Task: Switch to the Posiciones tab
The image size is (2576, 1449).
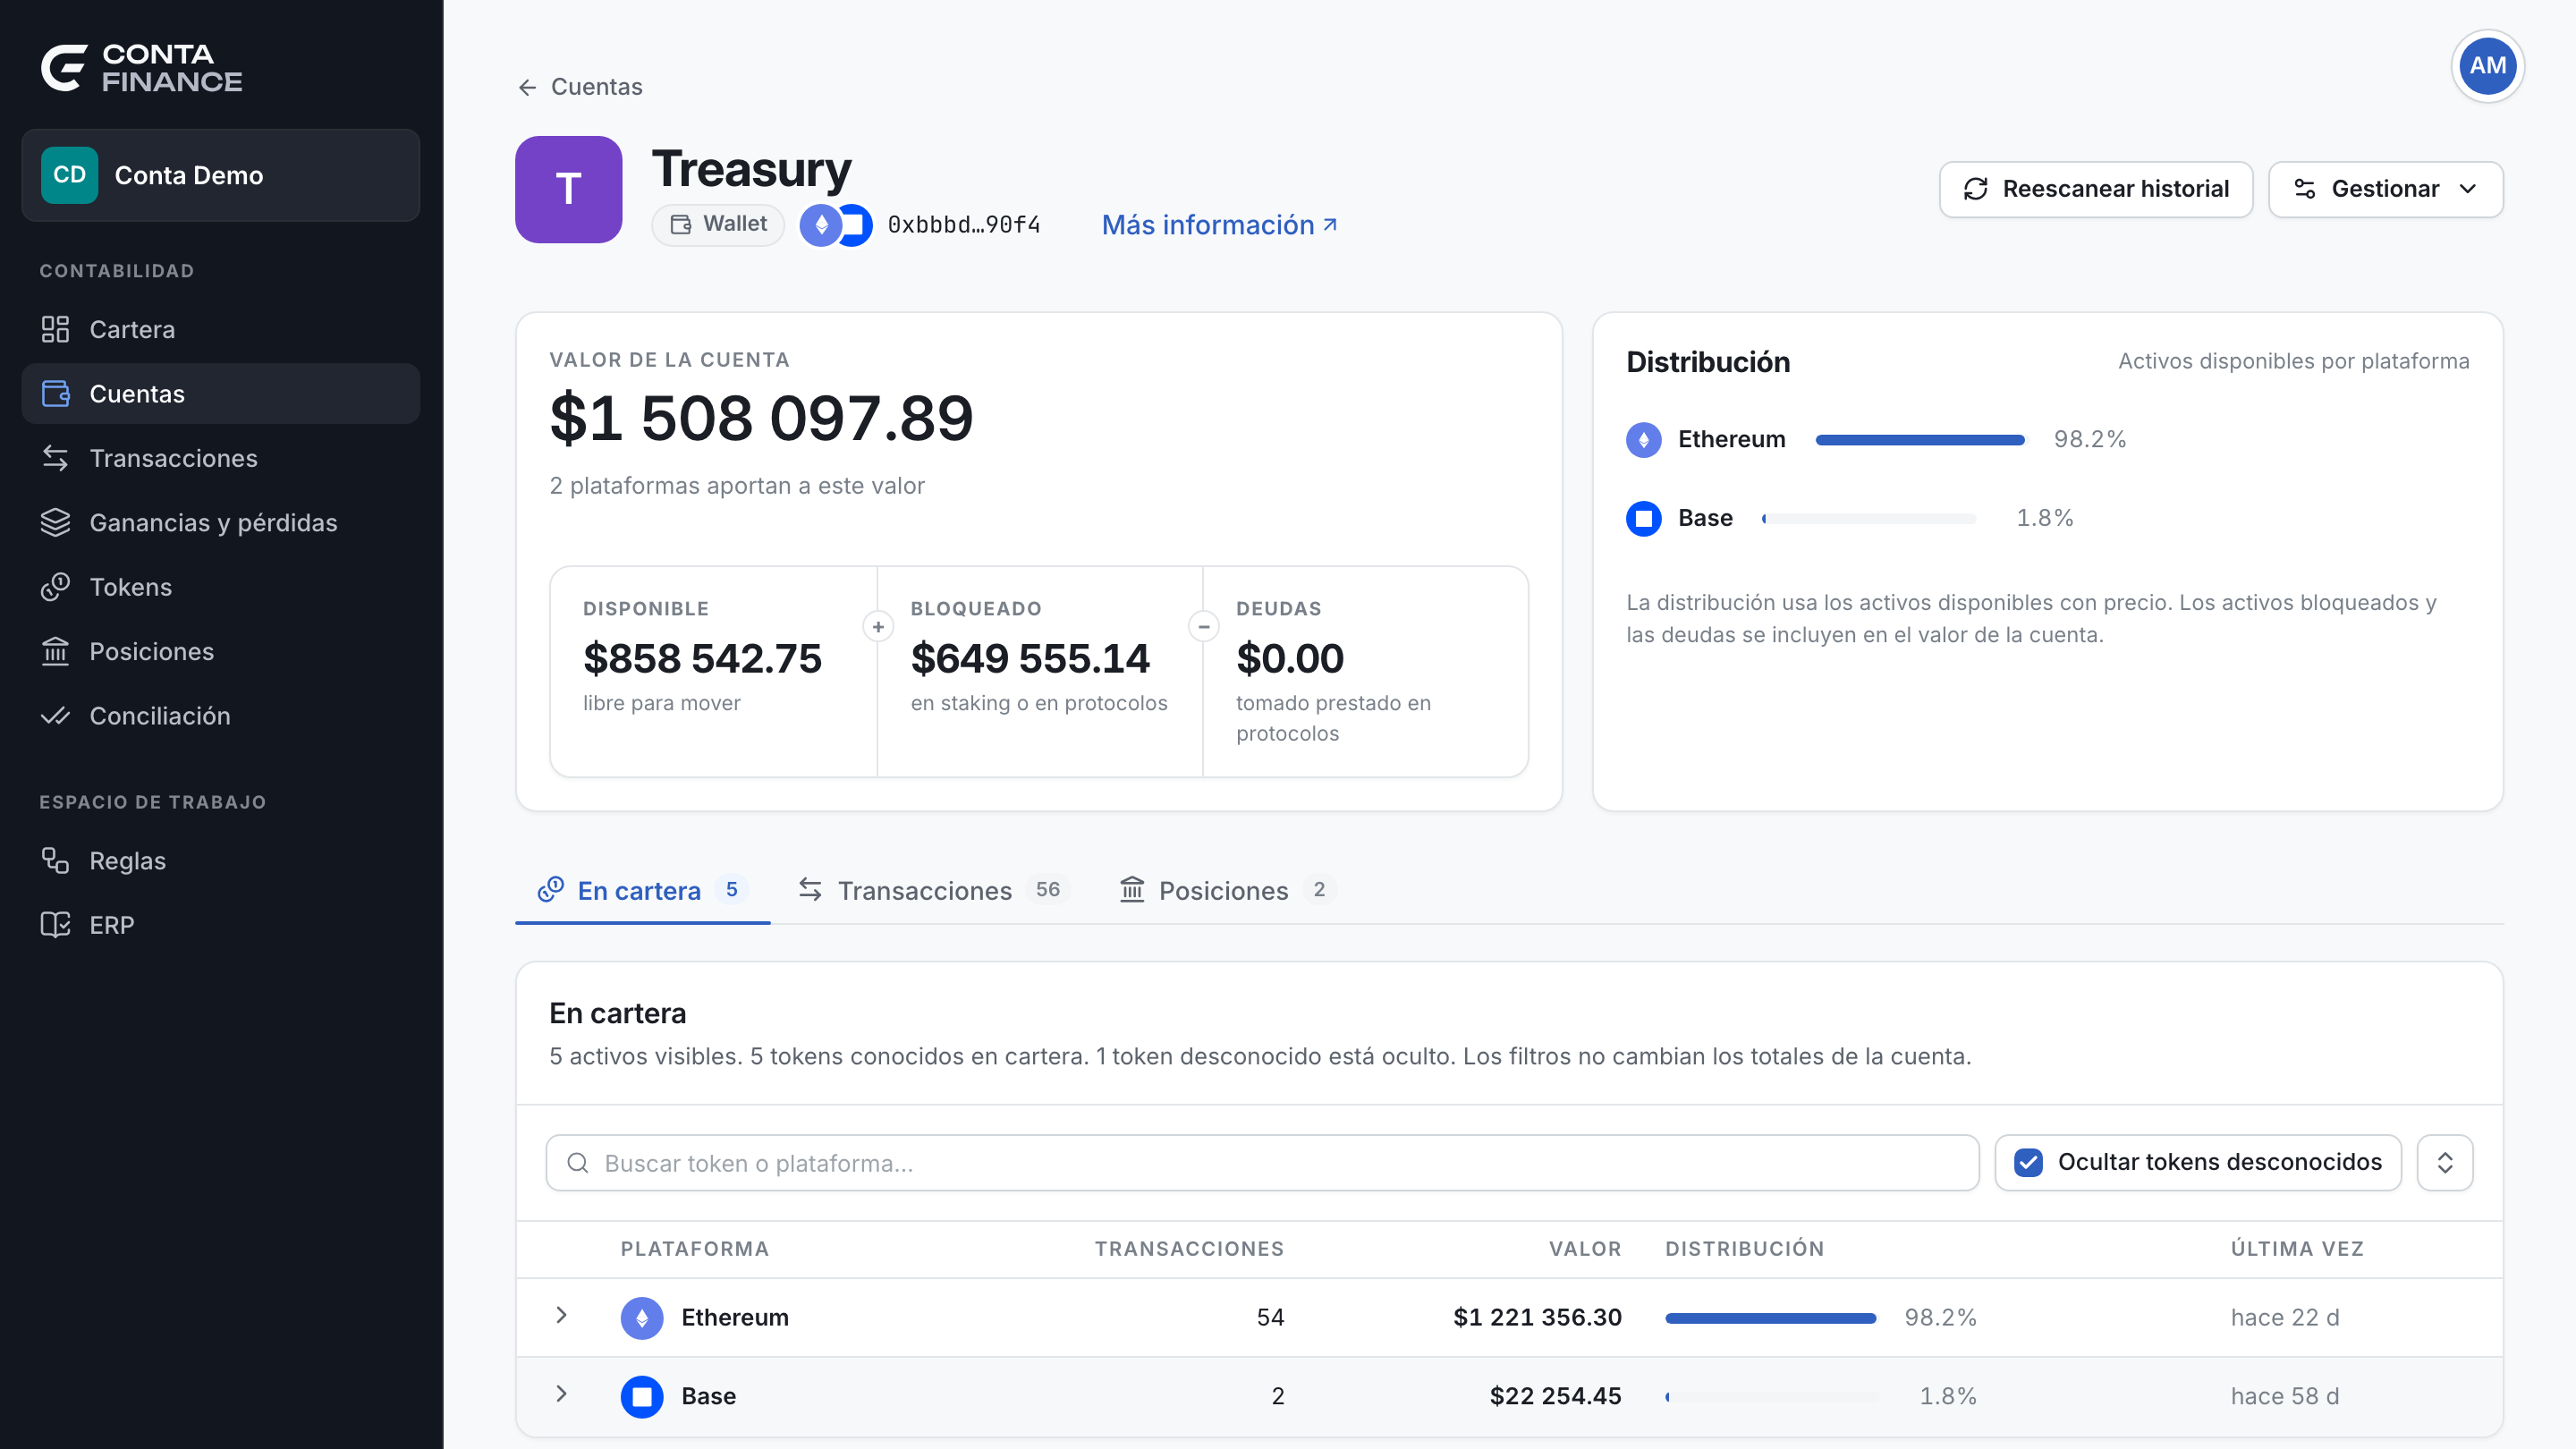Action: [1228, 890]
